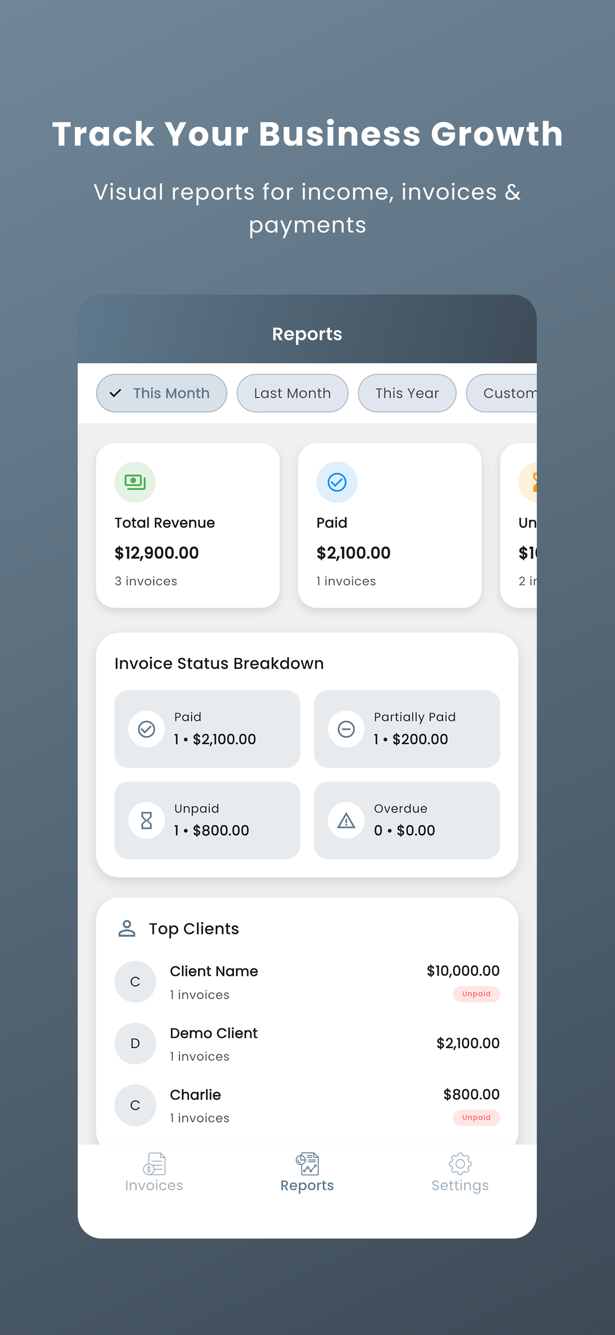The width and height of the screenshot is (615, 1335).
Task: Switch to the Invoices tab label
Action: 154,1185
